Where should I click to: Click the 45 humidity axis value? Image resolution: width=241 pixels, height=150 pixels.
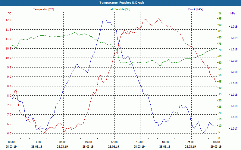tap(220, 82)
